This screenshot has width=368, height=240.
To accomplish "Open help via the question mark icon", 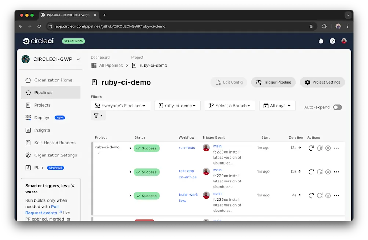I will tap(332, 41).
